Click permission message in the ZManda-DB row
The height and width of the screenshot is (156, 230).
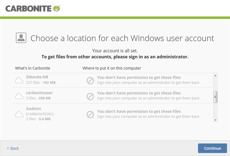point(148,80)
